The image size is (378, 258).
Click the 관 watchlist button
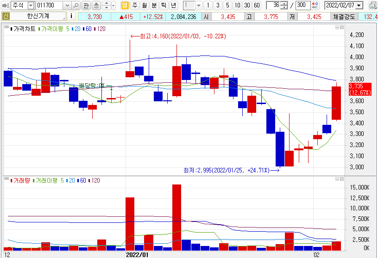pos(86,5)
